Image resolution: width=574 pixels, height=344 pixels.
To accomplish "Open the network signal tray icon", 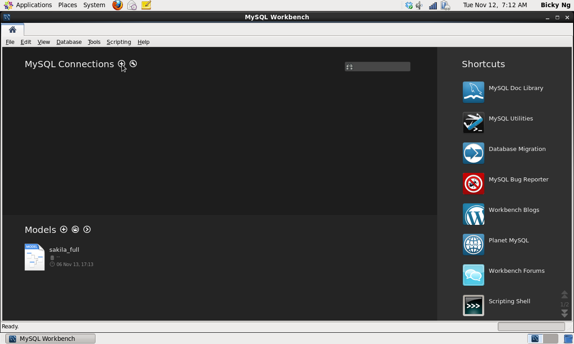I will coord(433,5).
